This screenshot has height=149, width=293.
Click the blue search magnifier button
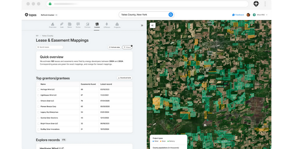[171, 15]
